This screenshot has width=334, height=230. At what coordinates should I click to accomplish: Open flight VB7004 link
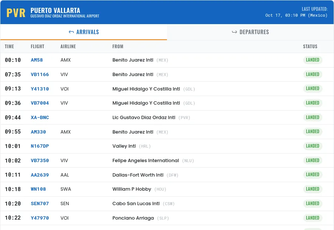40,103
